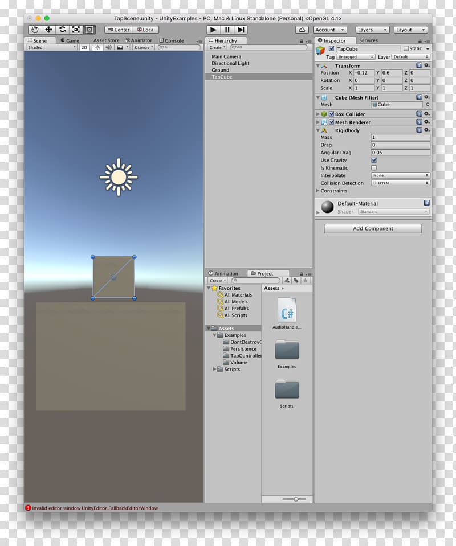Select the Directional Light sun gizmo
The height and width of the screenshot is (546, 456).
click(119, 177)
